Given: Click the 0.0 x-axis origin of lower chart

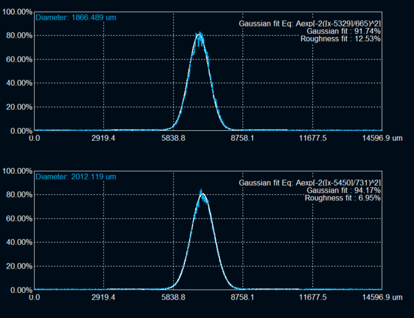Looking at the screenshot, I should pyautogui.click(x=35, y=298).
